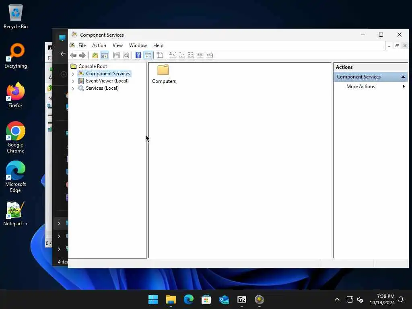Viewport: 412px width, 309px height.
Task: Click the Back arrow in Component Services toolbar
Action: 73,55
